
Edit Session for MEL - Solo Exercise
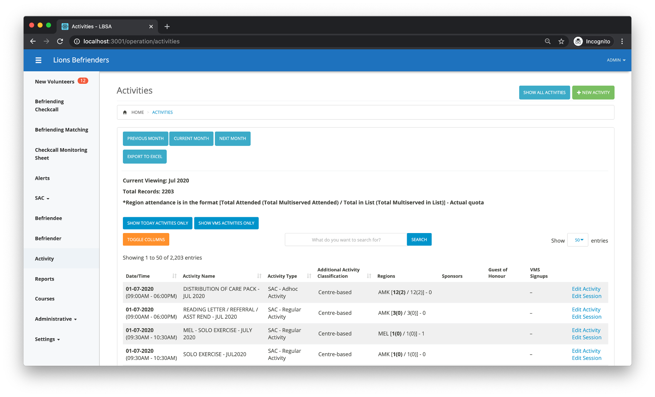tap(587, 337)
